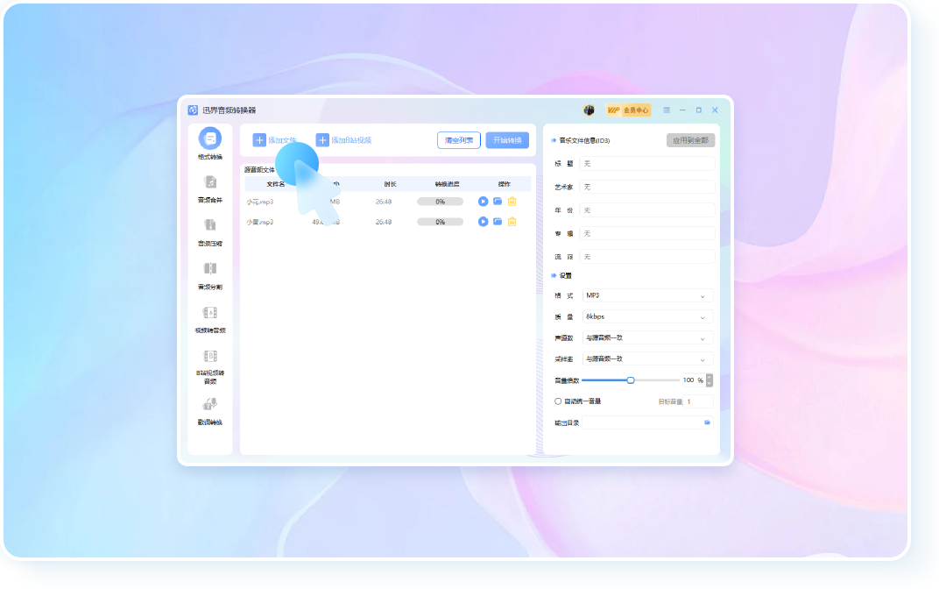Screen dimensions: 939x589
Task: Click the plus icon for 添加文件
Action: [x=259, y=140]
